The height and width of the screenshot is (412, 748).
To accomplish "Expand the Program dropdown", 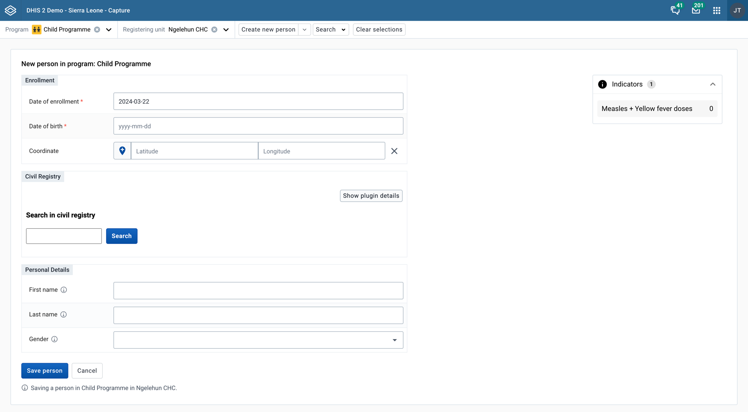I will (109, 29).
